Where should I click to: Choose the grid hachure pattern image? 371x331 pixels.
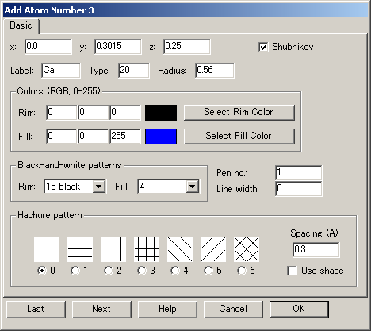pos(147,249)
